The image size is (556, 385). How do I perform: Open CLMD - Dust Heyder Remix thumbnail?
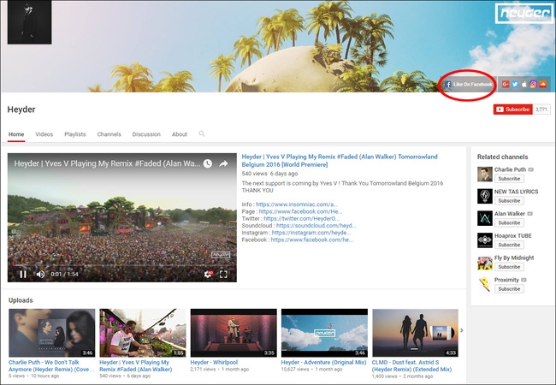click(x=415, y=333)
